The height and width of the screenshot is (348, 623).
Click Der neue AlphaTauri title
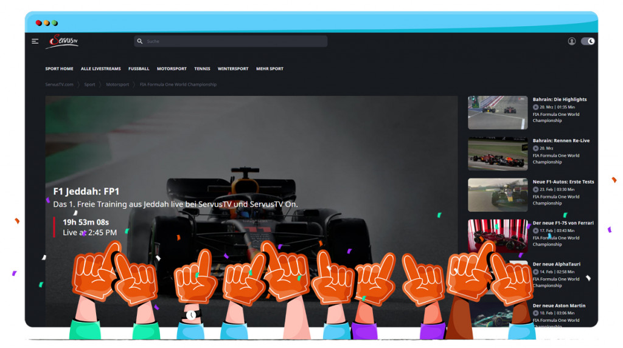click(x=556, y=264)
